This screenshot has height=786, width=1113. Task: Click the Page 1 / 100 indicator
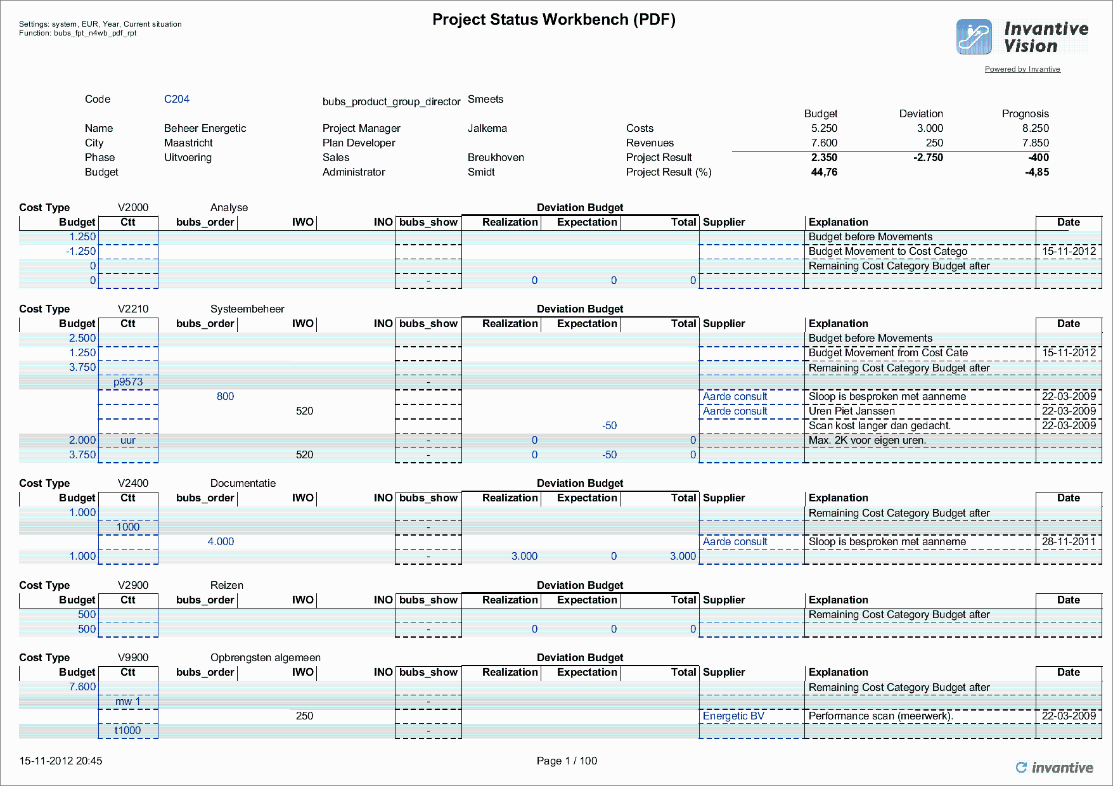pyautogui.click(x=566, y=761)
